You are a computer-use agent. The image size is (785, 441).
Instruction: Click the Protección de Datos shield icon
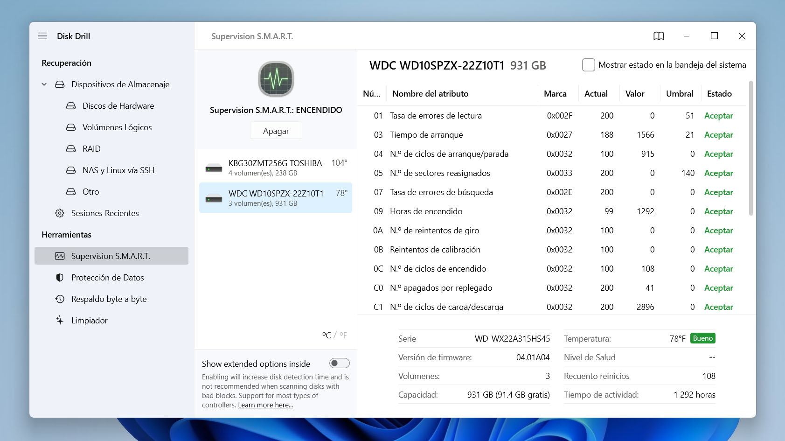(x=60, y=278)
